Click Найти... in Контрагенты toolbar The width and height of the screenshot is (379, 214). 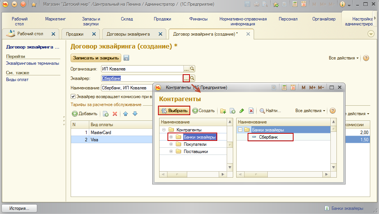pos(270,111)
